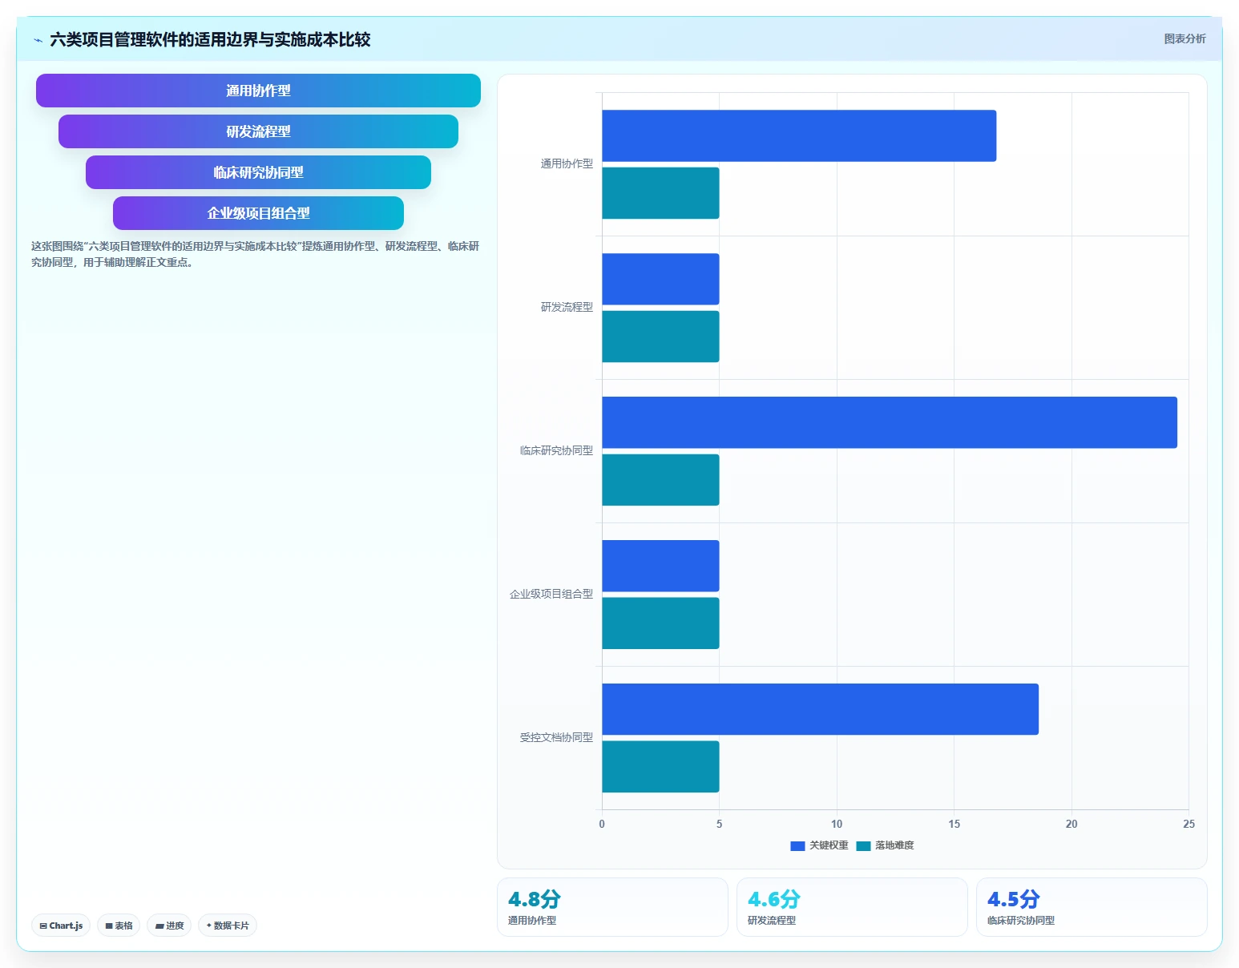Open the 4.5分 临床研究协同型 data card

pyautogui.click(x=1092, y=907)
